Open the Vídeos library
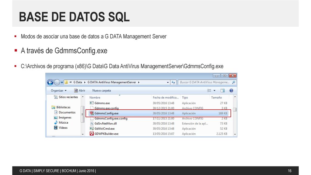The image size is (311, 175). coord(63,128)
